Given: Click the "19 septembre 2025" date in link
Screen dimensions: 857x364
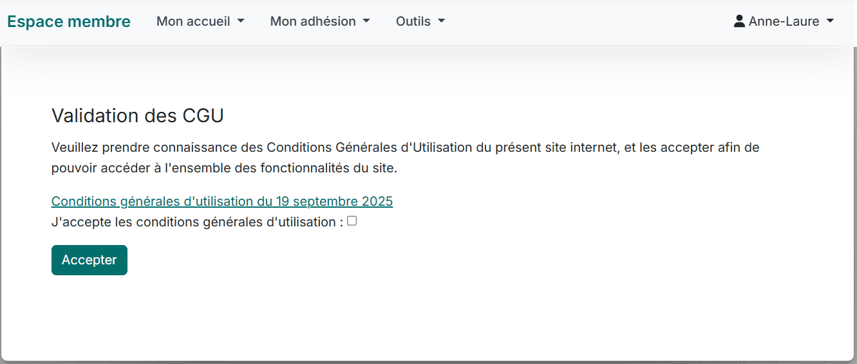Looking at the screenshot, I should [x=334, y=201].
